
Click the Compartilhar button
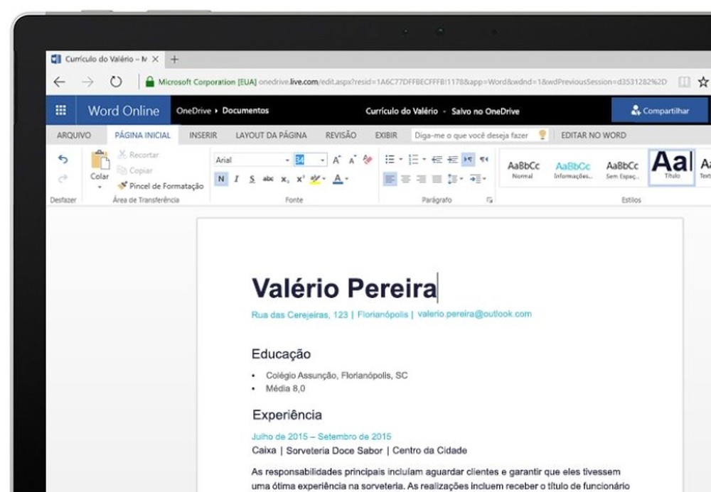coord(660,111)
